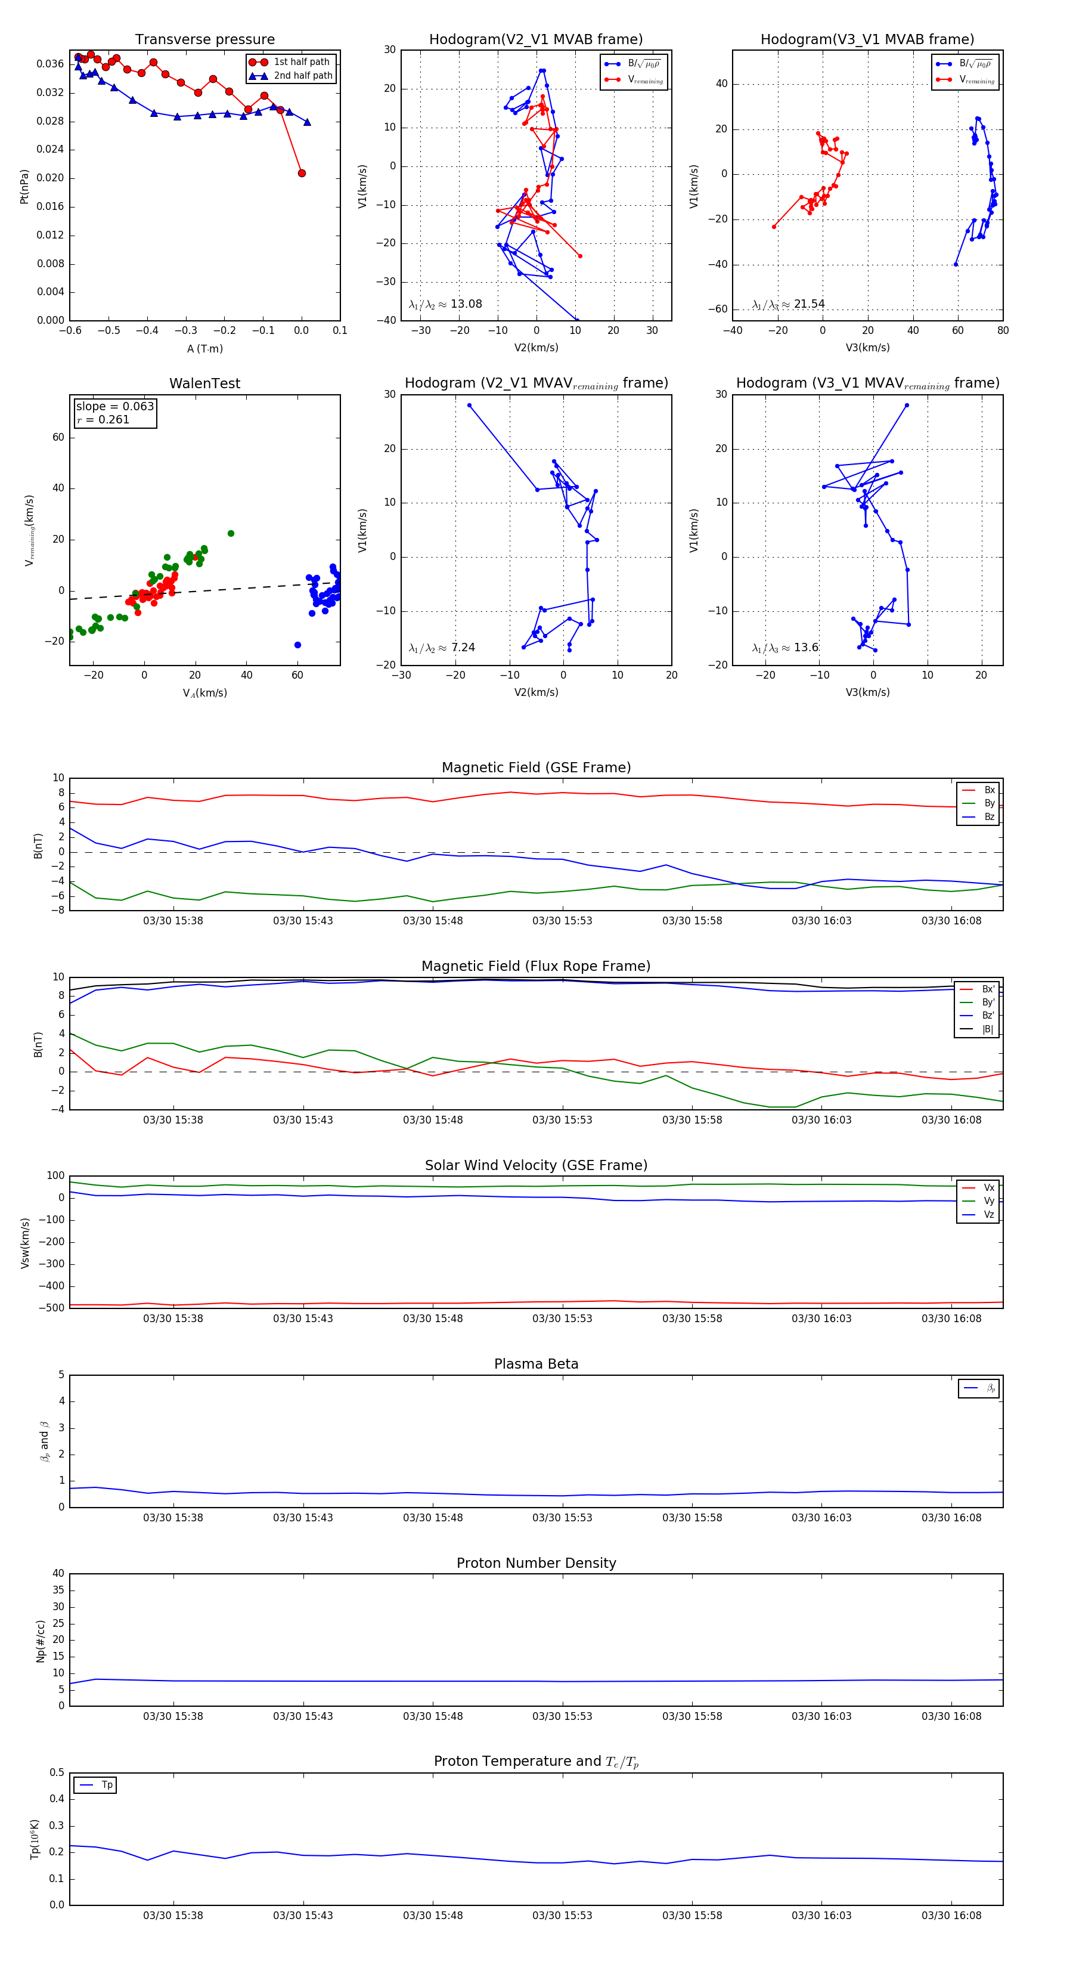1073x1968 pixels.
Task: Click the "Pt(nPa)" y-axis label
Action: pyautogui.click(x=24, y=185)
